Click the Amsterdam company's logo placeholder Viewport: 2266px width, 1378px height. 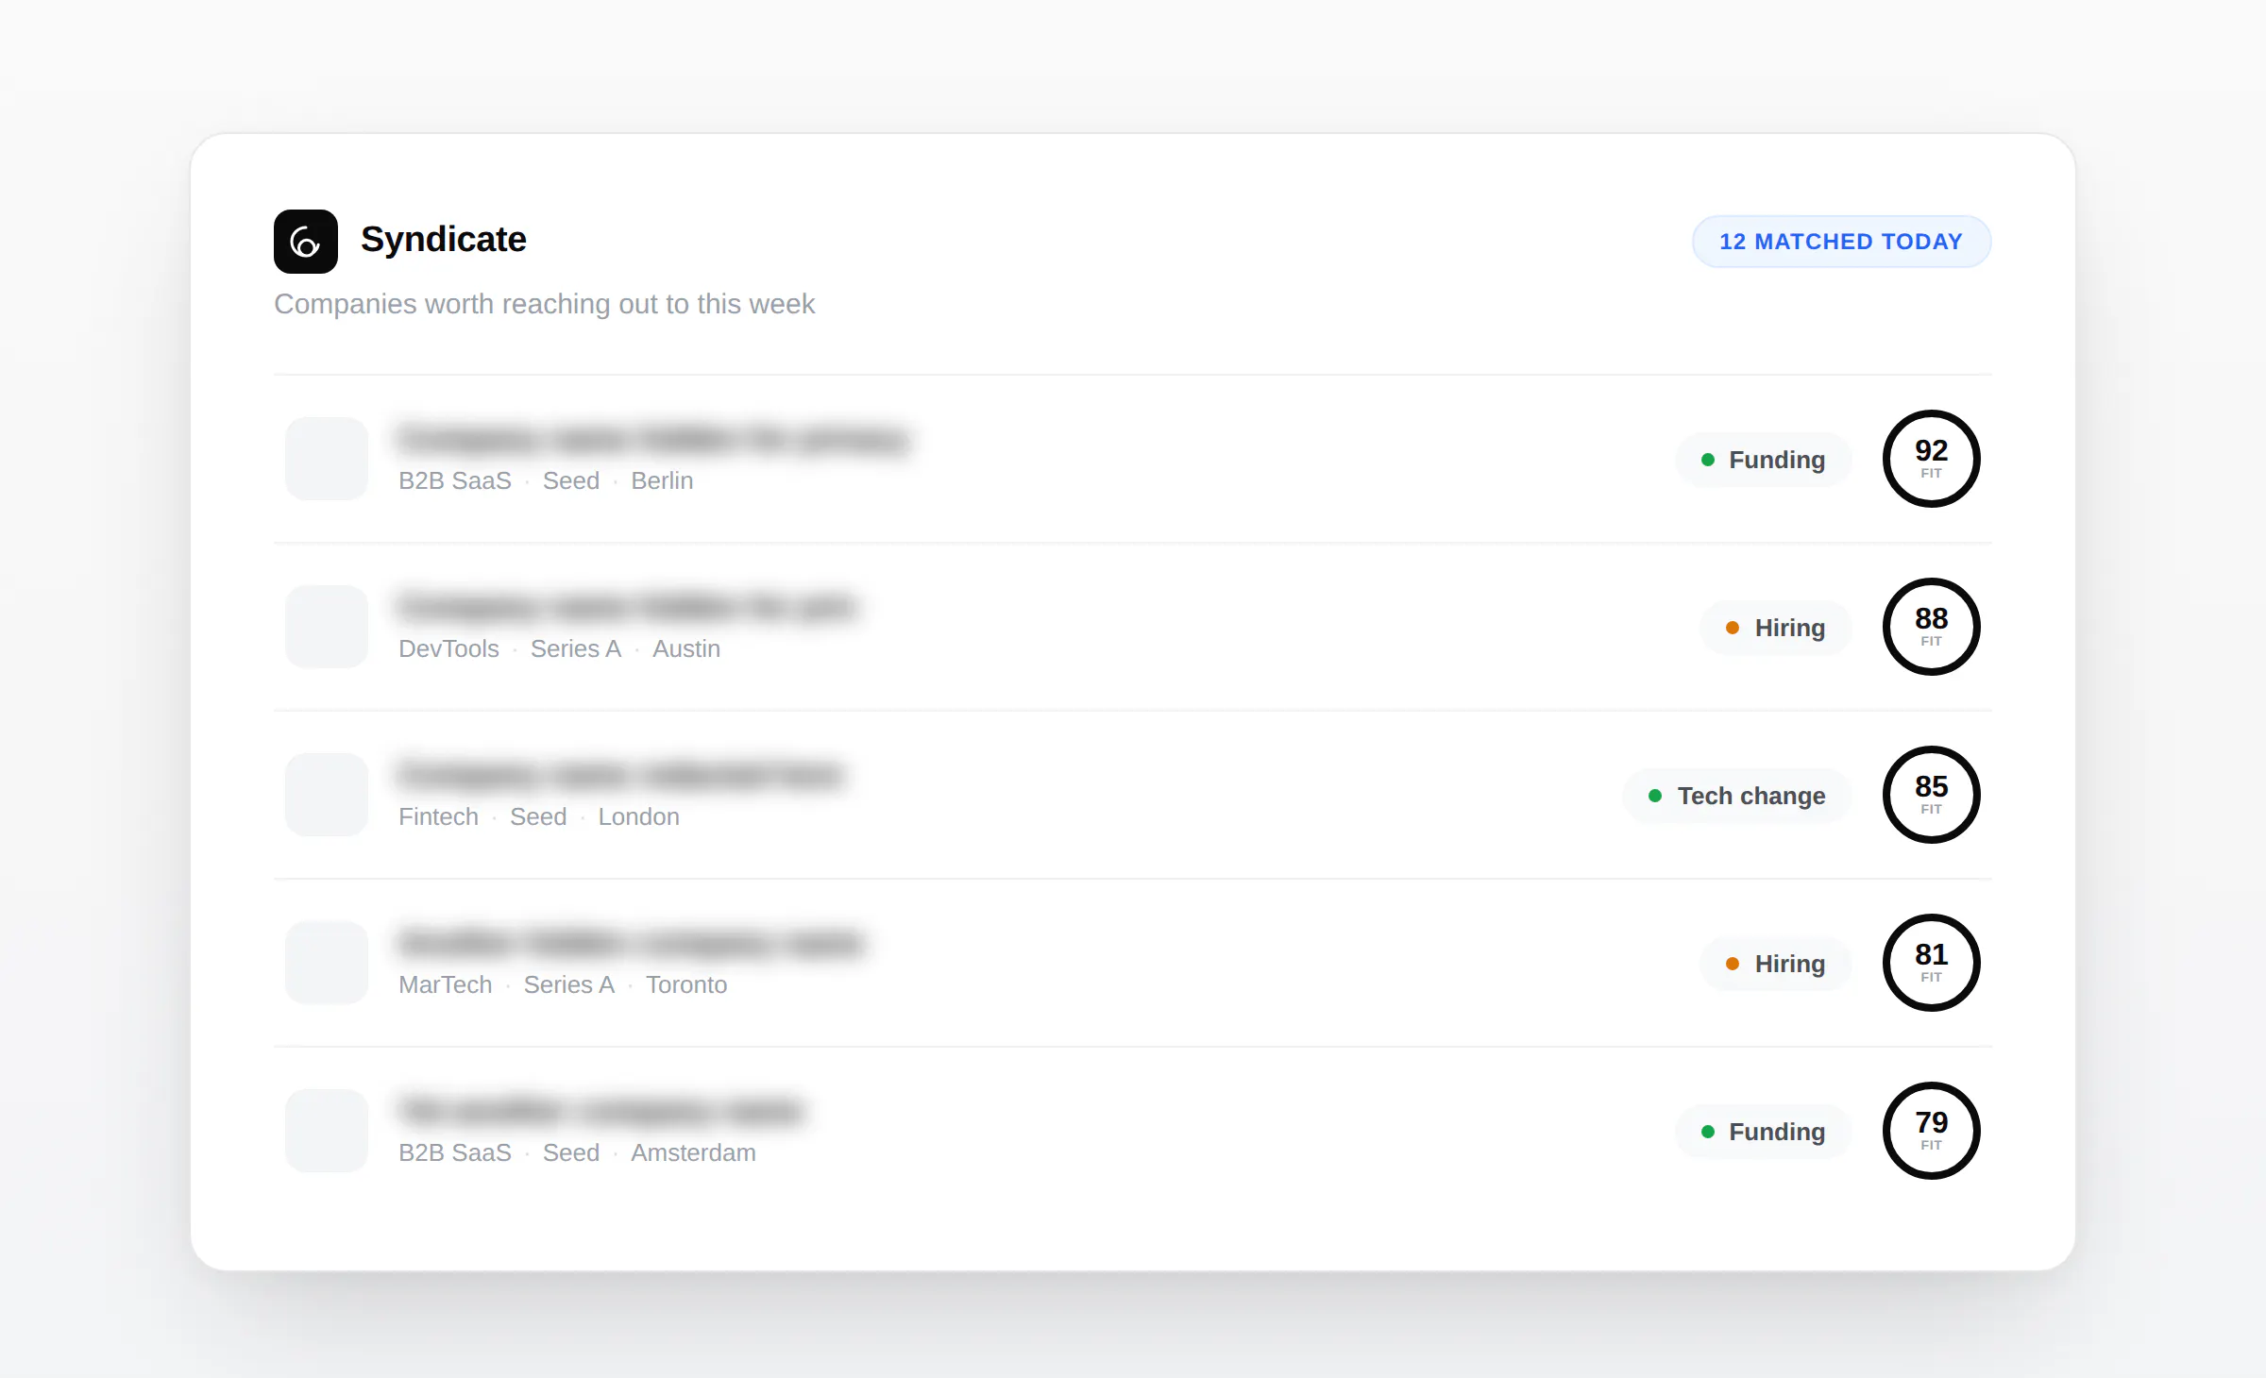(x=327, y=1131)
